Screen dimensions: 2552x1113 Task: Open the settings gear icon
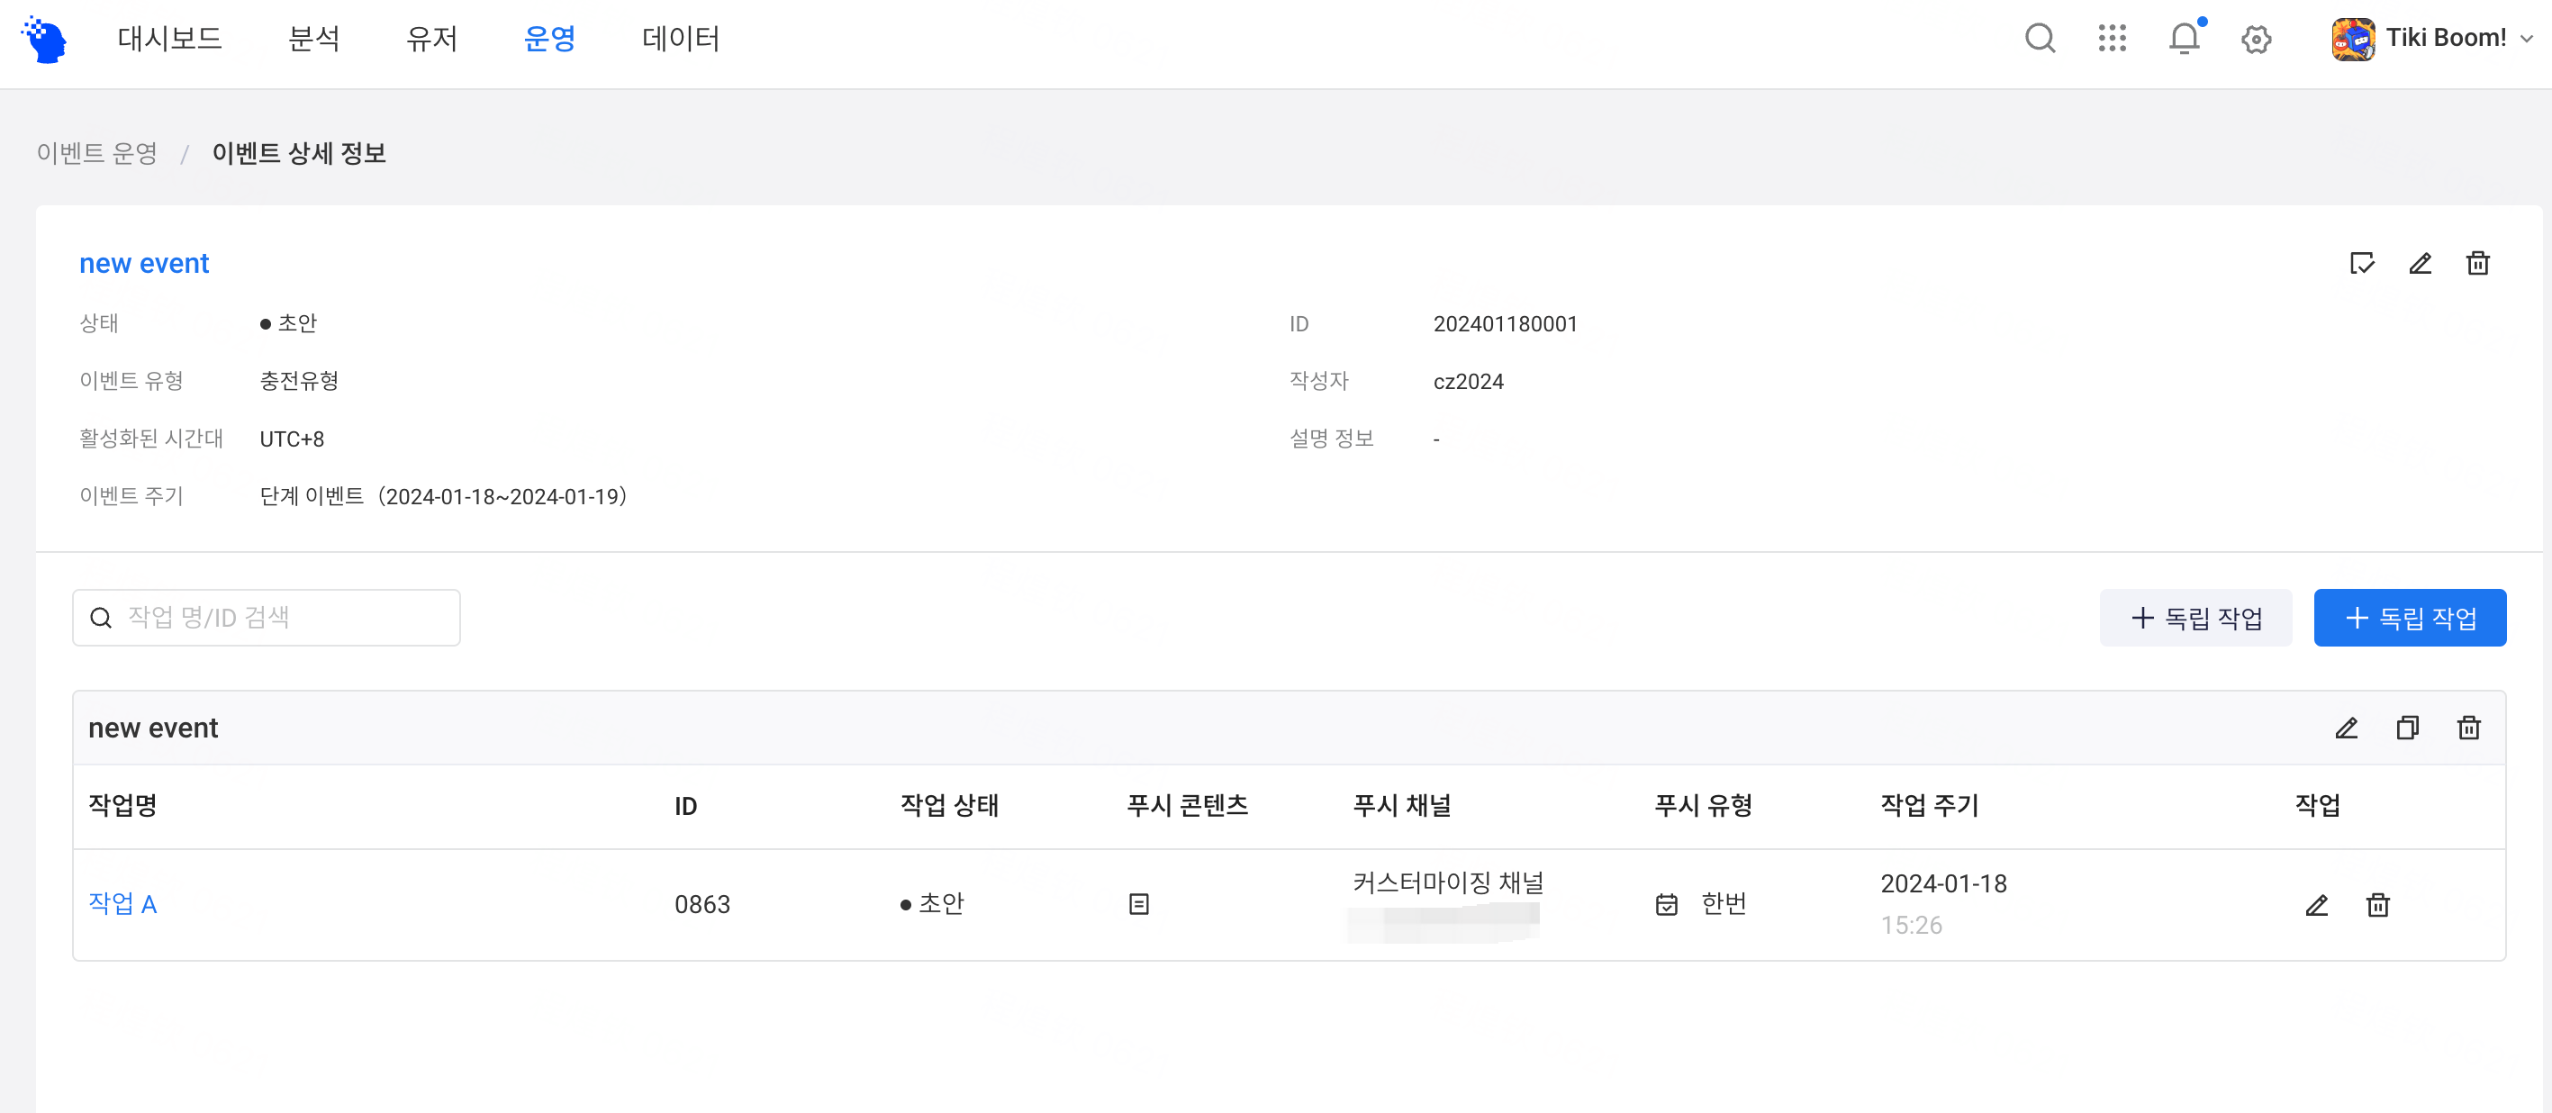tap(2256, 40)
